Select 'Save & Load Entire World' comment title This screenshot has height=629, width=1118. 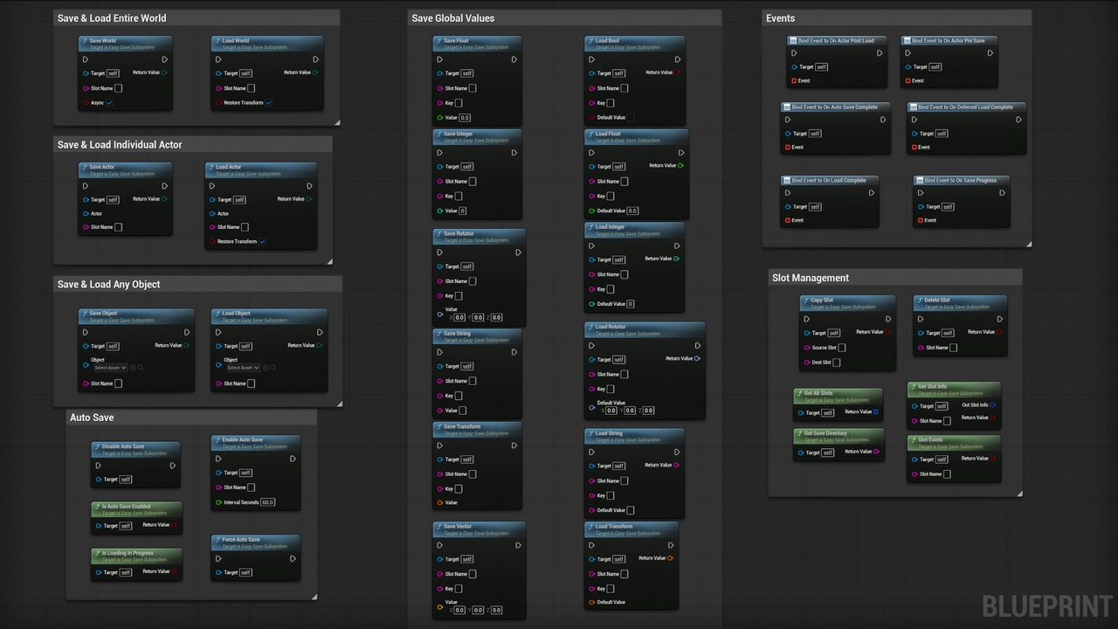[x=112, y=17]
